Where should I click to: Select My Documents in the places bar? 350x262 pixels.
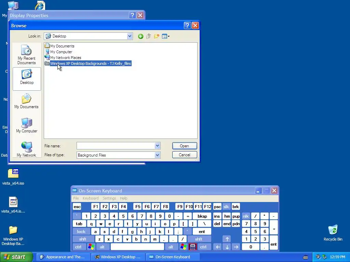pyautogui.click(x=27, y=101)
